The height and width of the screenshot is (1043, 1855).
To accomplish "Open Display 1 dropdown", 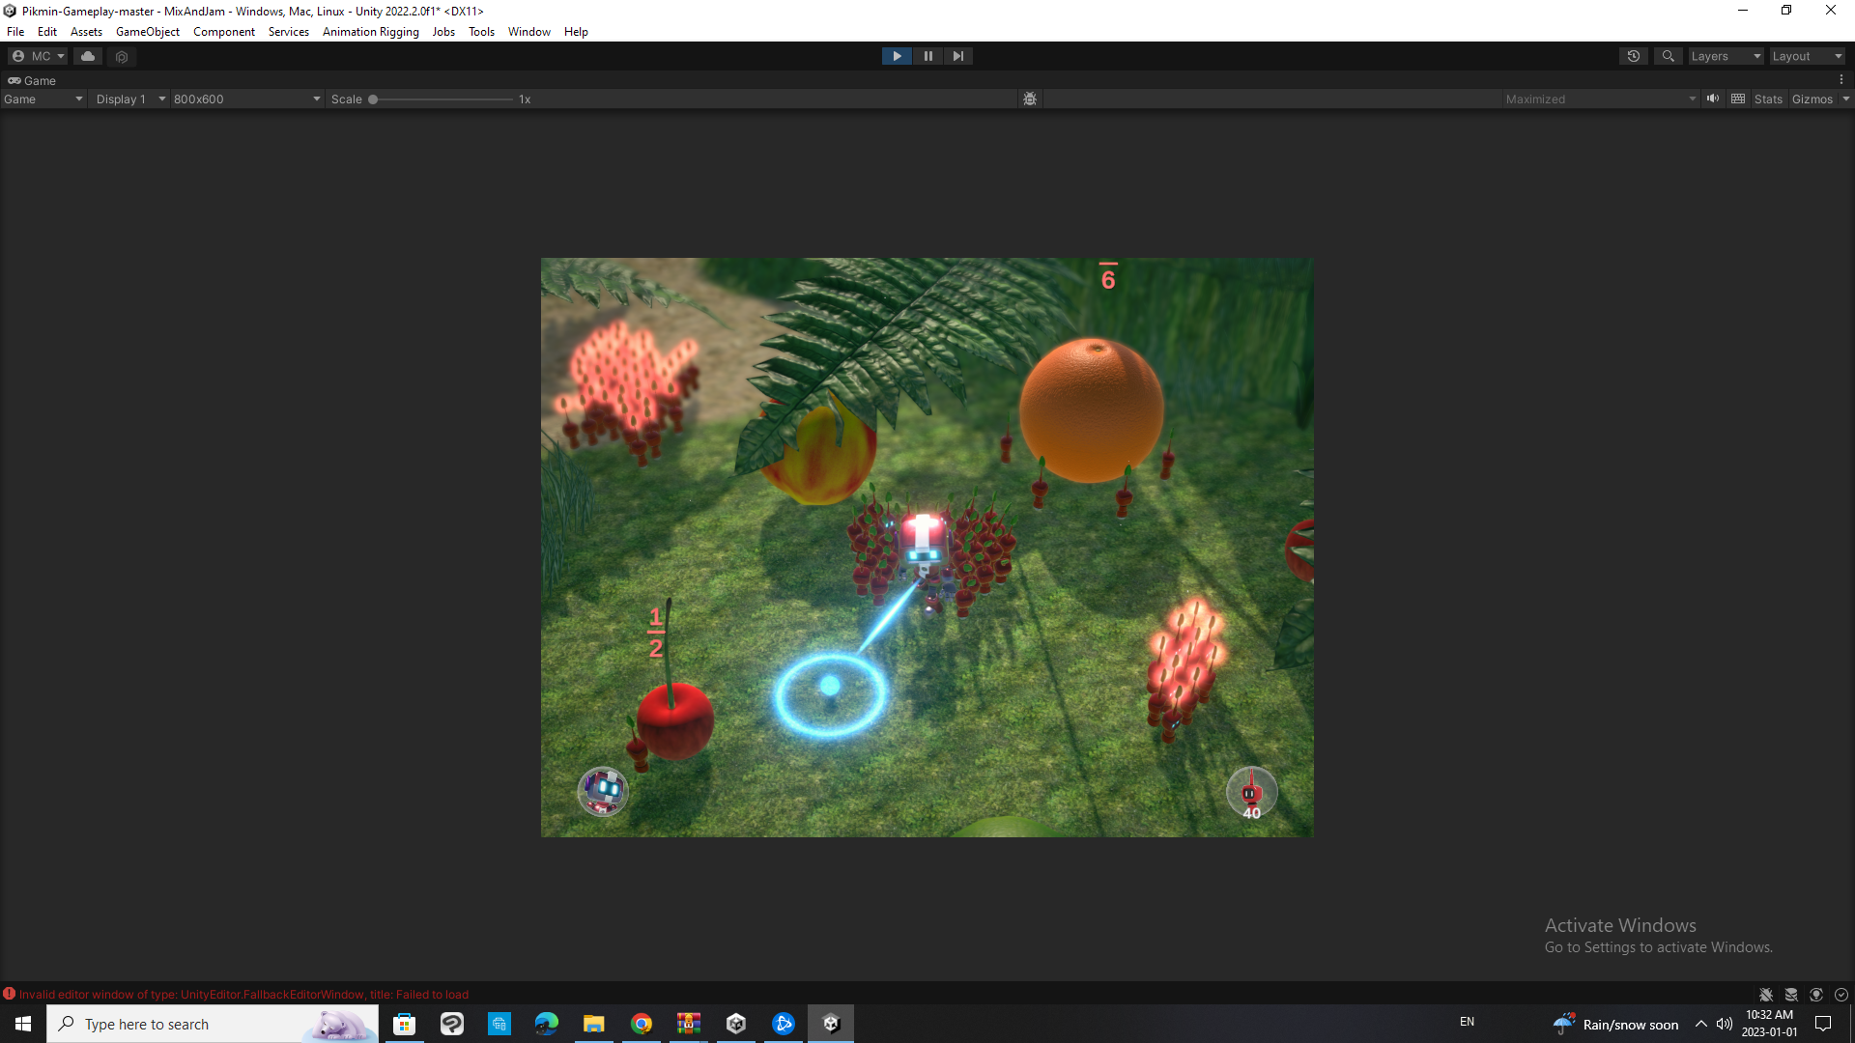I will [130, 99].
